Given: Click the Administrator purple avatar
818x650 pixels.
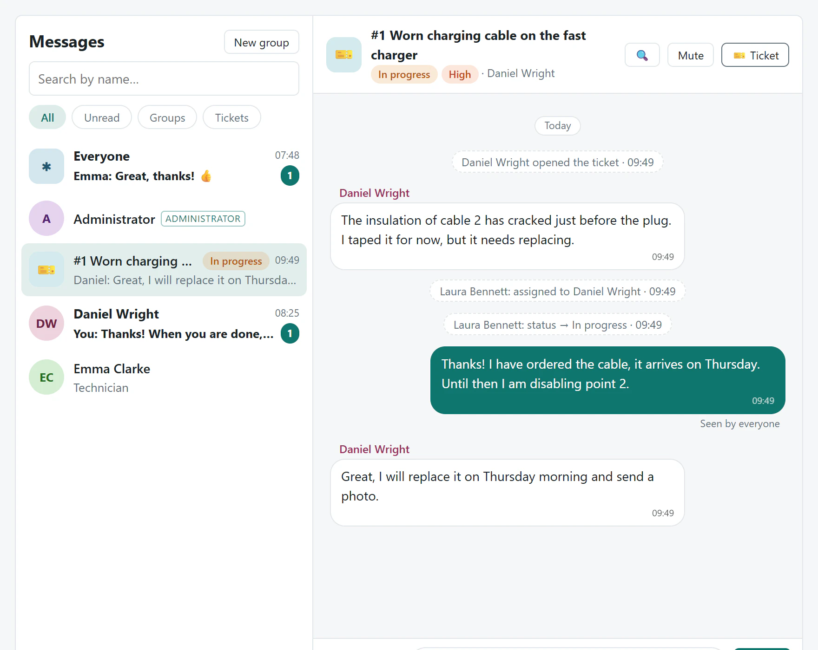Looking at the screenshot, I should [46, 218].
